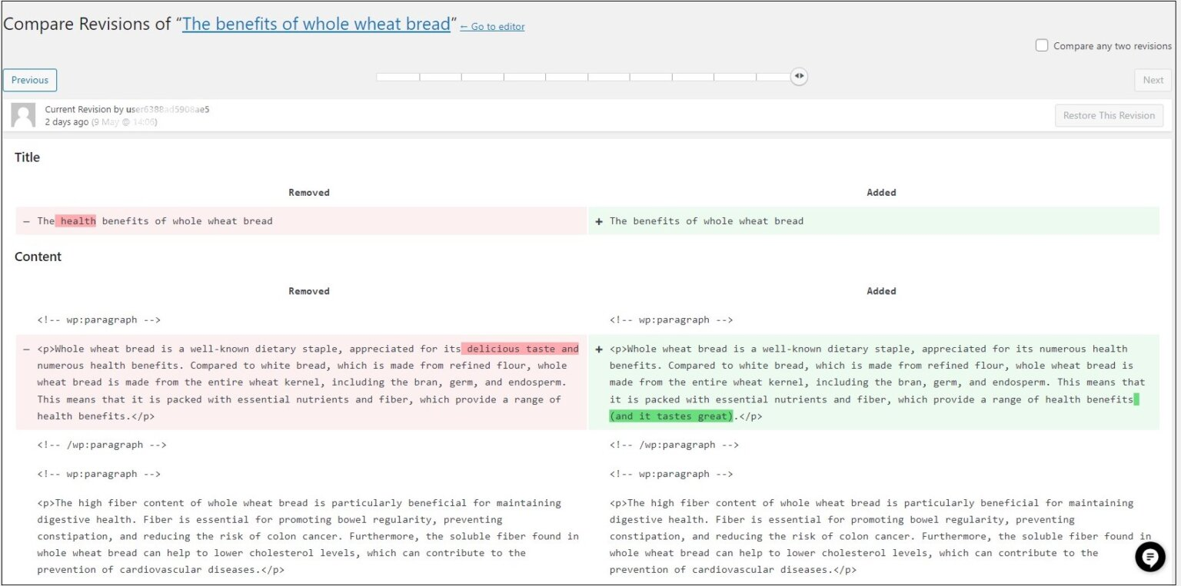
Task: Click the revision slider round handle
Action: (799, 76)
